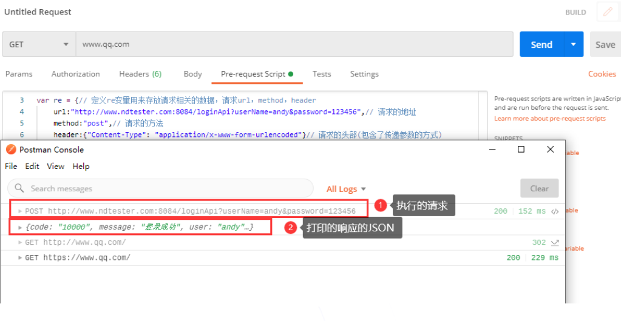Open the Edit menu in Postman Console
Viewport: 621px width, 321px height.
coord(32,167)
